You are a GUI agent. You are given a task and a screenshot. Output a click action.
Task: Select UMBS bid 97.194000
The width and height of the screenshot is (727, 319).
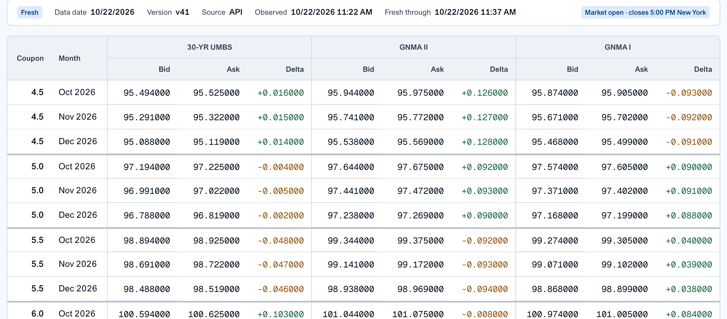[x=147, y=167]
